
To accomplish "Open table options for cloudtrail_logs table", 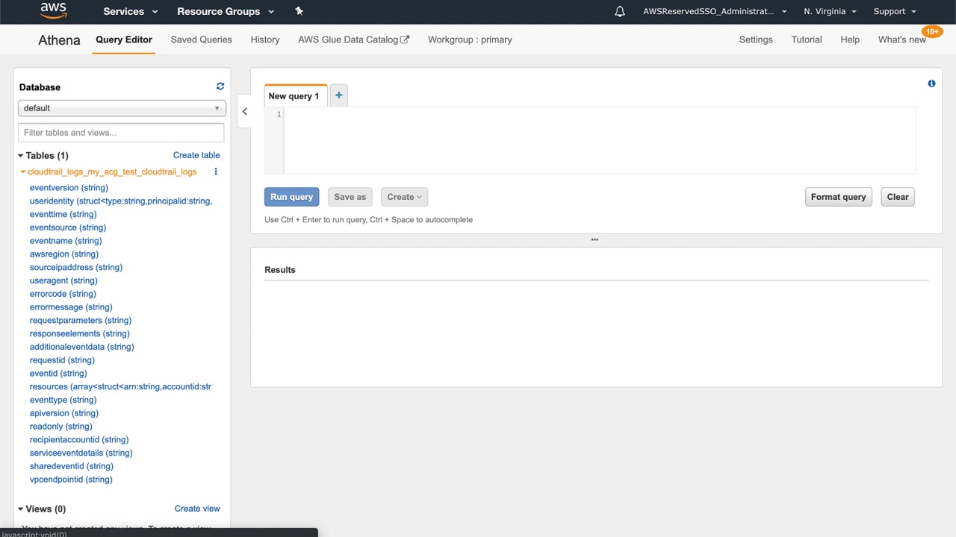I will coord(216,172).
